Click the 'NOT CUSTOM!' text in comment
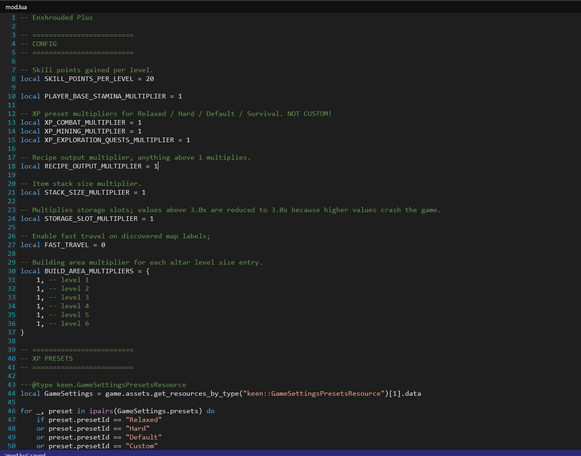Screen dimensions: 581x456 point(309,114)
